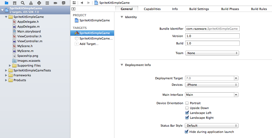Open the Status Bar Style dropdown

(x=212, y=126)
